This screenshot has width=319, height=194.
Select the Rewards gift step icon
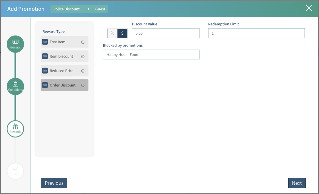tap(15, 128)
